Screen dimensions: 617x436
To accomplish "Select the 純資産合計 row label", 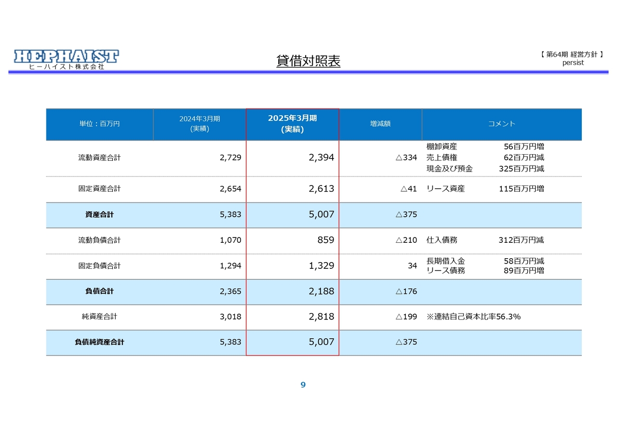I will 100,317.
